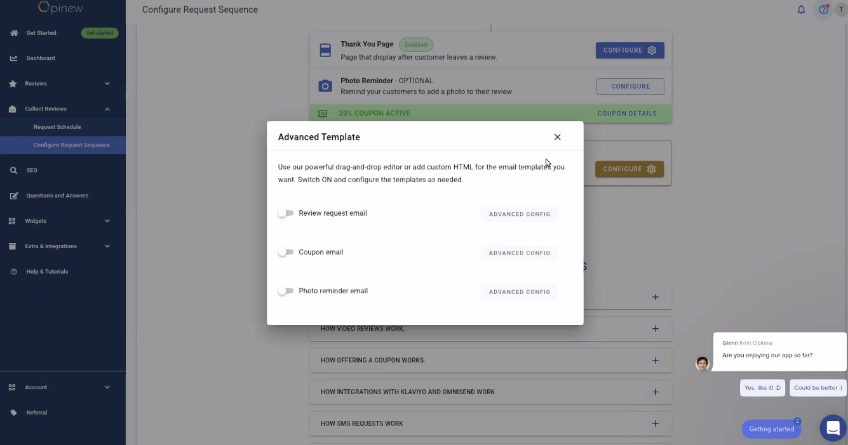Expand the Widgets sidebar menu chevron
Image resolution: width=848 pixels, height=445 pixels.
107,221
